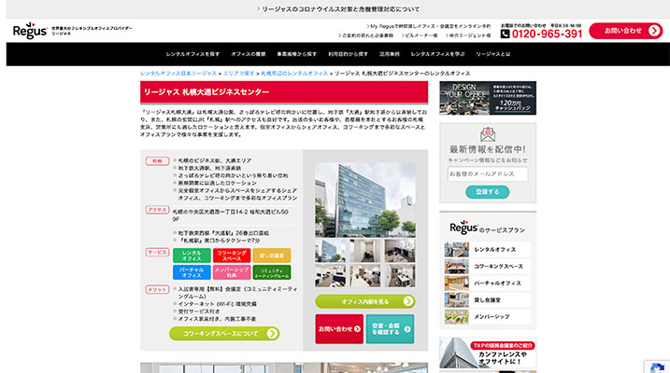Select last thumbnail in top gallery row
This screenshot has width=670, height=373.
point(400,250)
